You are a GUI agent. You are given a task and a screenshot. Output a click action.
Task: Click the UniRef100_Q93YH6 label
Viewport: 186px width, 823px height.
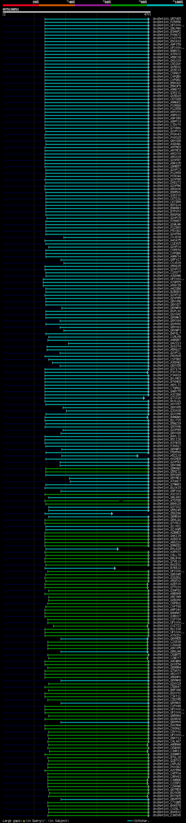click(x=167, y=427)
